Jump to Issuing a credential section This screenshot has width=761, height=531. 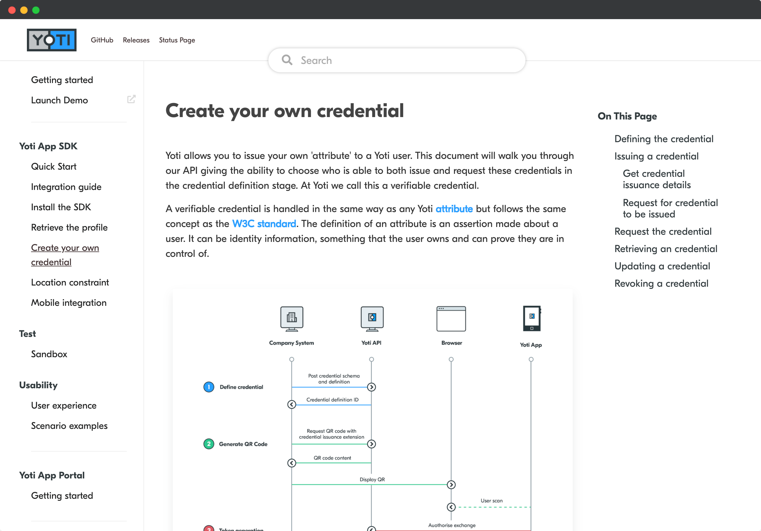click(x=656, y=156)
